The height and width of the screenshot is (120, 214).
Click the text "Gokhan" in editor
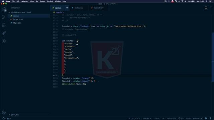coord(69,44)
